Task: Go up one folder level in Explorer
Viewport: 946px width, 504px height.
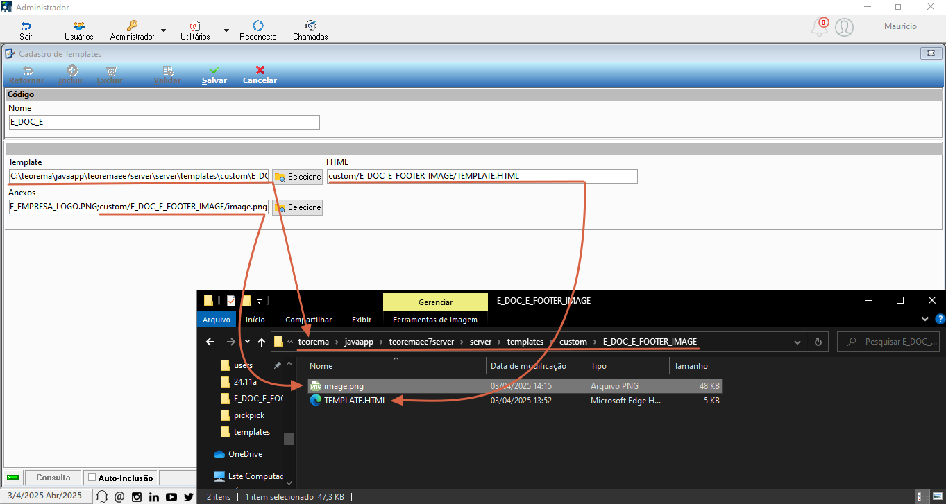Action: pos(262,342)
